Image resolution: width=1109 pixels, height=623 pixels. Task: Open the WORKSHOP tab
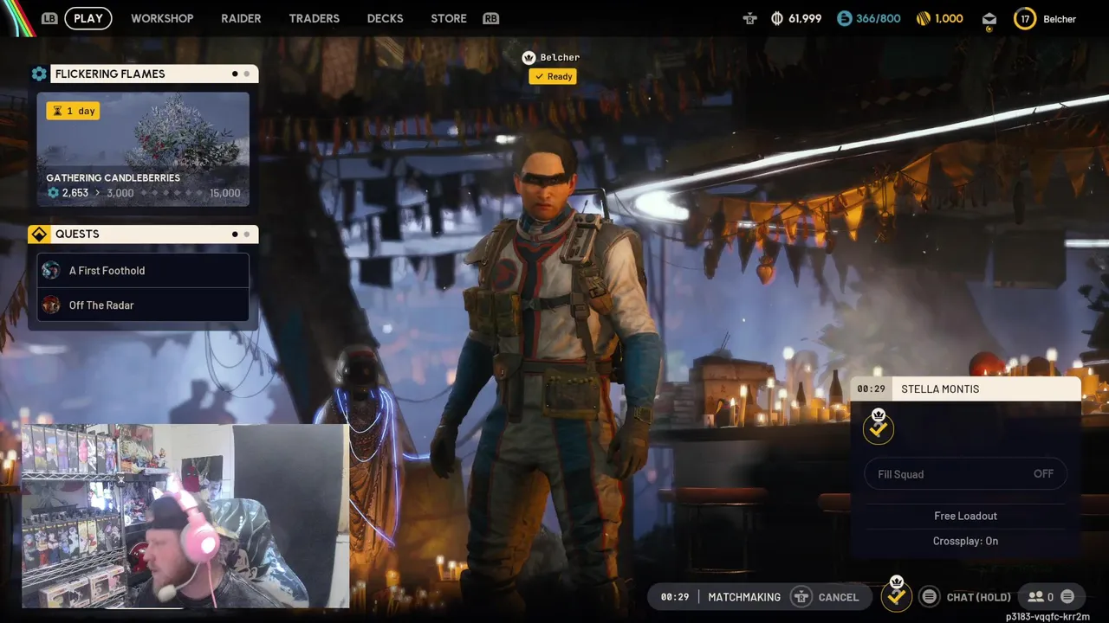tap(162, 18)
